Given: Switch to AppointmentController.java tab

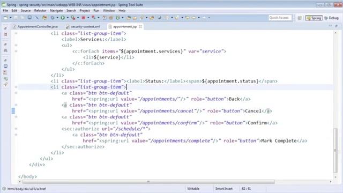Looking at the screenshot, I should pyautogui.click(x=35, y=26).
